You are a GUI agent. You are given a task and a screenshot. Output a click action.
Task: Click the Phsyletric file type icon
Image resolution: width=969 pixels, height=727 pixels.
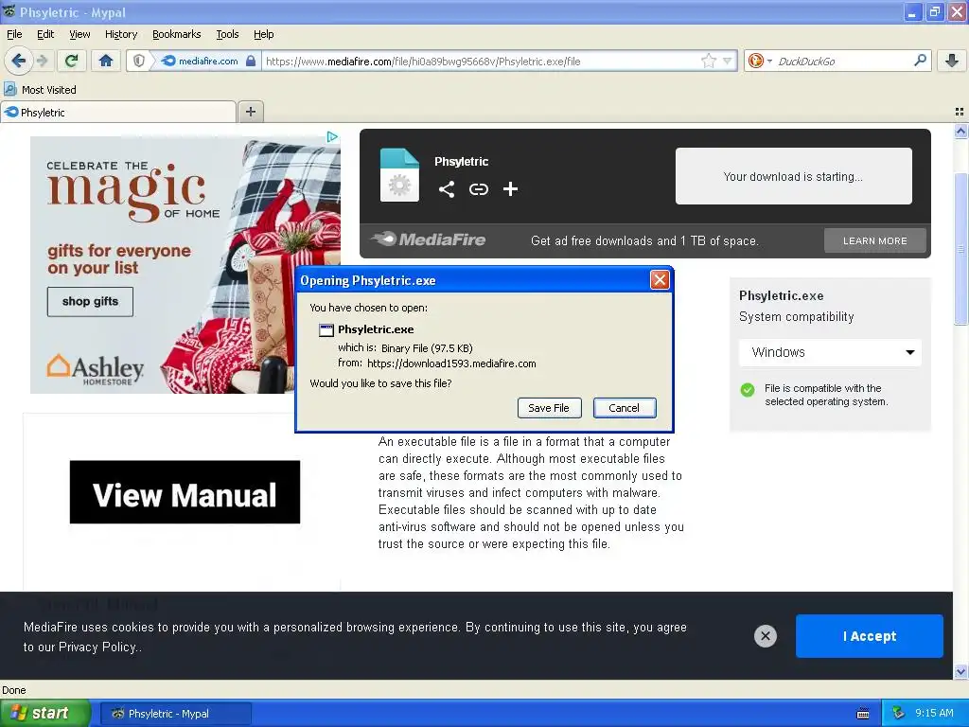[399, 175]
